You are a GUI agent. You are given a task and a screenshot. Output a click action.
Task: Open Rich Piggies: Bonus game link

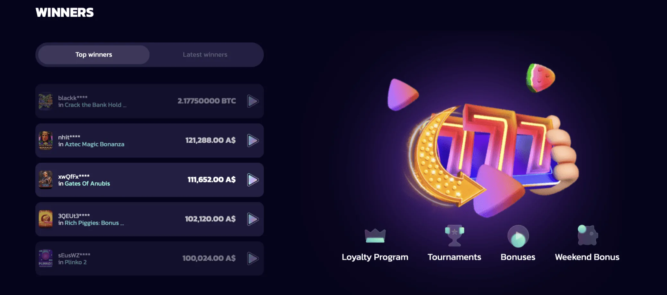click(x=94, y=223)
